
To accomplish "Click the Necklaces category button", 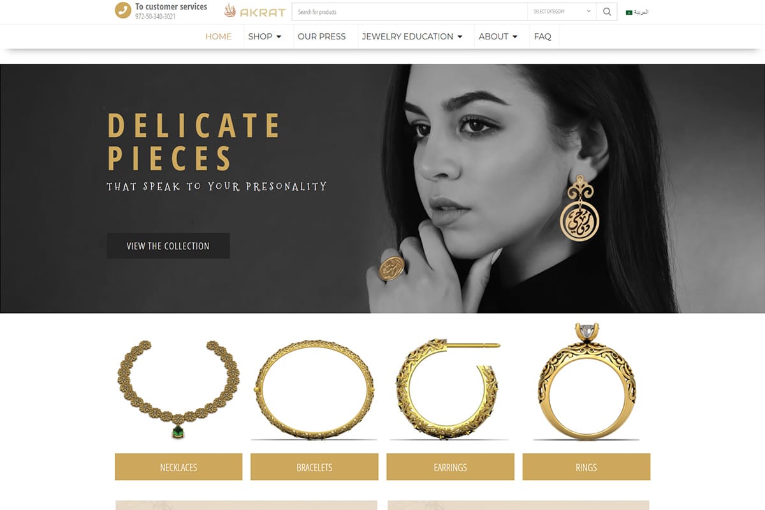I will tap(178, 467).
